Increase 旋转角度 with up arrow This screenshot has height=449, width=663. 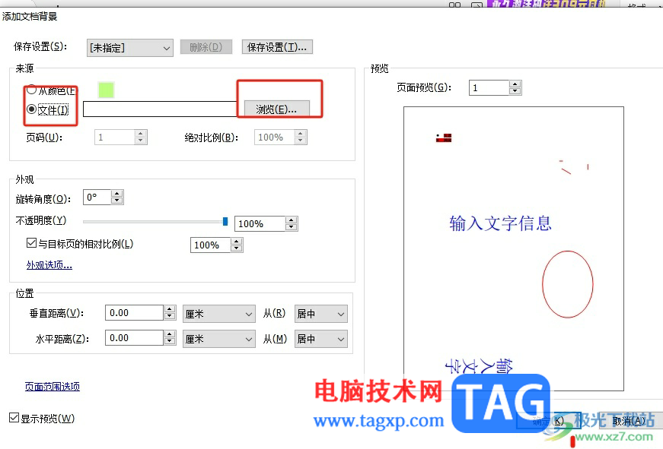click(x=117, y=193)
